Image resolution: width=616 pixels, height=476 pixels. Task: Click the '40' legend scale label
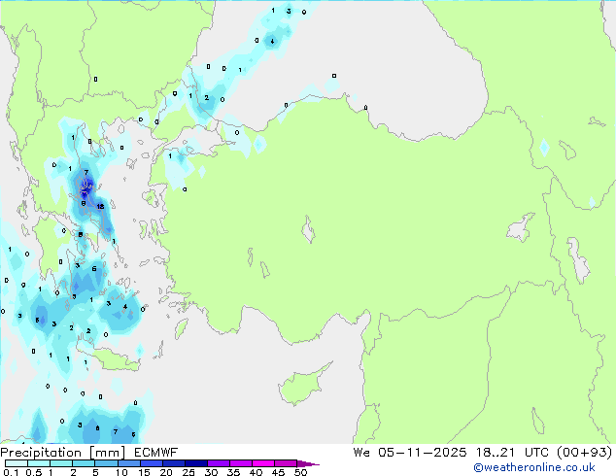point(256,472)
